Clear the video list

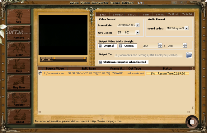tap(19, 49)
